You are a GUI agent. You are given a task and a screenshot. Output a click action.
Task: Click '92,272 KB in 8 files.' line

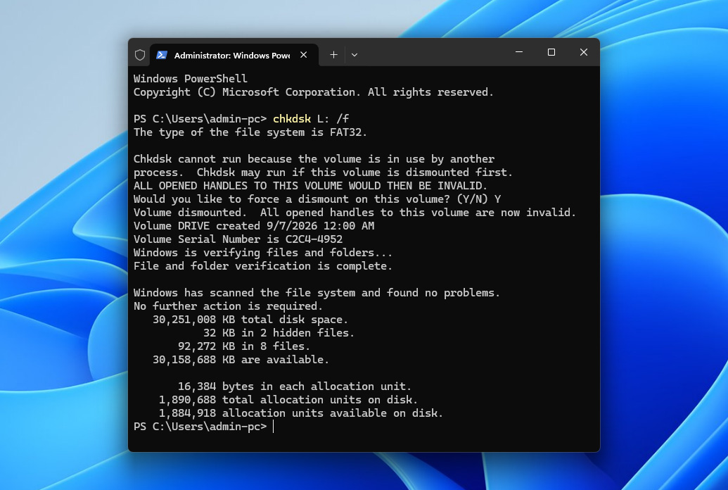click(244, 347)
